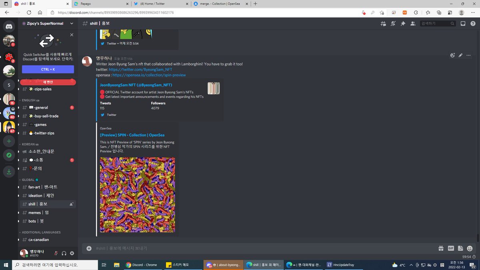Jump to new mentions red pill
Image resolution: width=480 pixels, height=270 pixels.
coord(48,82)
